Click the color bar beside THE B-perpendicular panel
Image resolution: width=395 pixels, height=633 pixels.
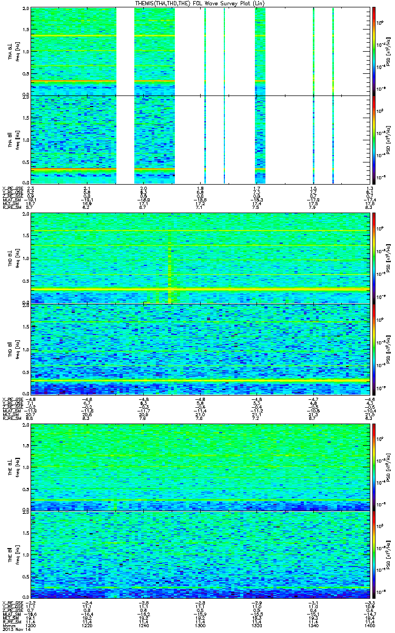pyautogui.click(x=374, y=467)
